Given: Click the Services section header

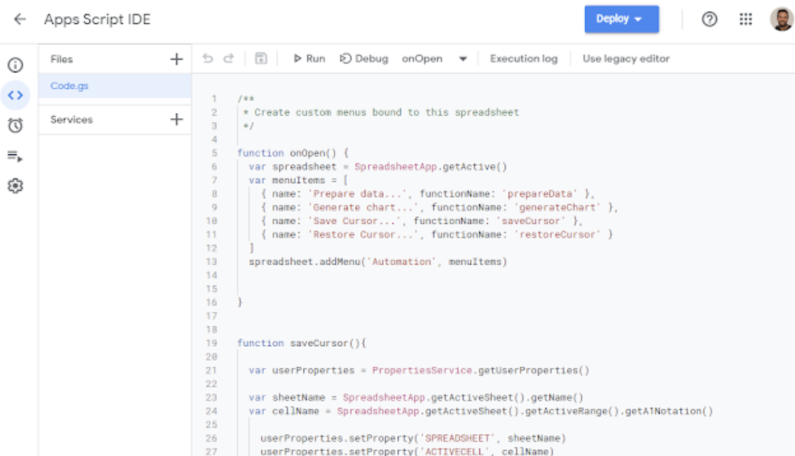Looking at the screenshot, I should 71,120.
